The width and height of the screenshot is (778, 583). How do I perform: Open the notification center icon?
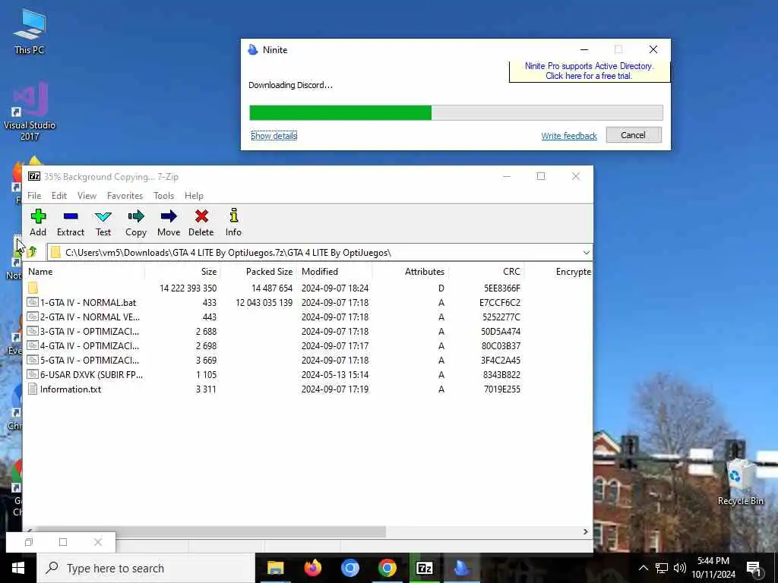click(x=754, y=569)
